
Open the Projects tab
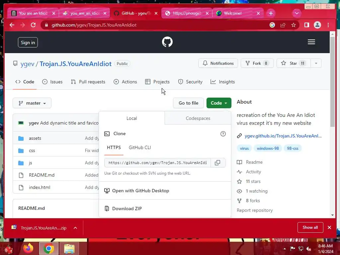click(157, 82)
